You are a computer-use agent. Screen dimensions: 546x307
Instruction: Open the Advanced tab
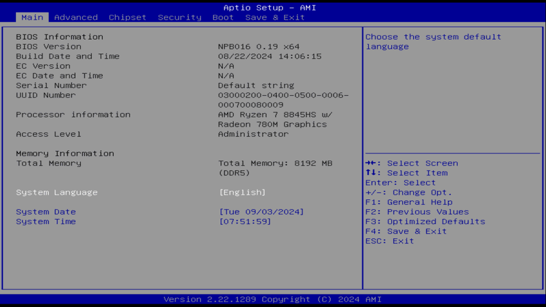[76, 17]
